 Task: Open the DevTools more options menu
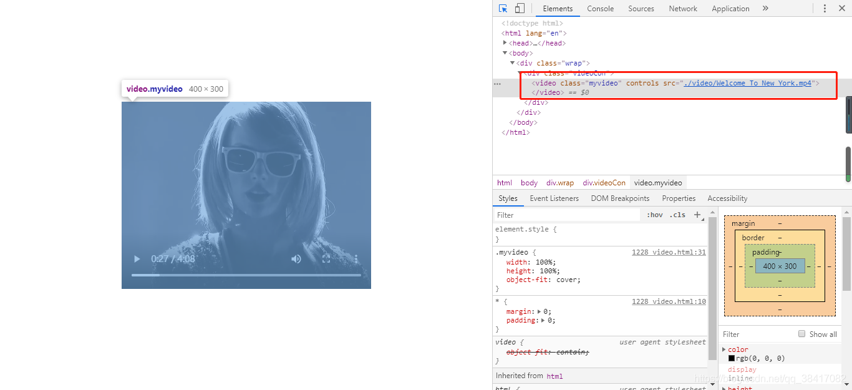click(825, 8)
